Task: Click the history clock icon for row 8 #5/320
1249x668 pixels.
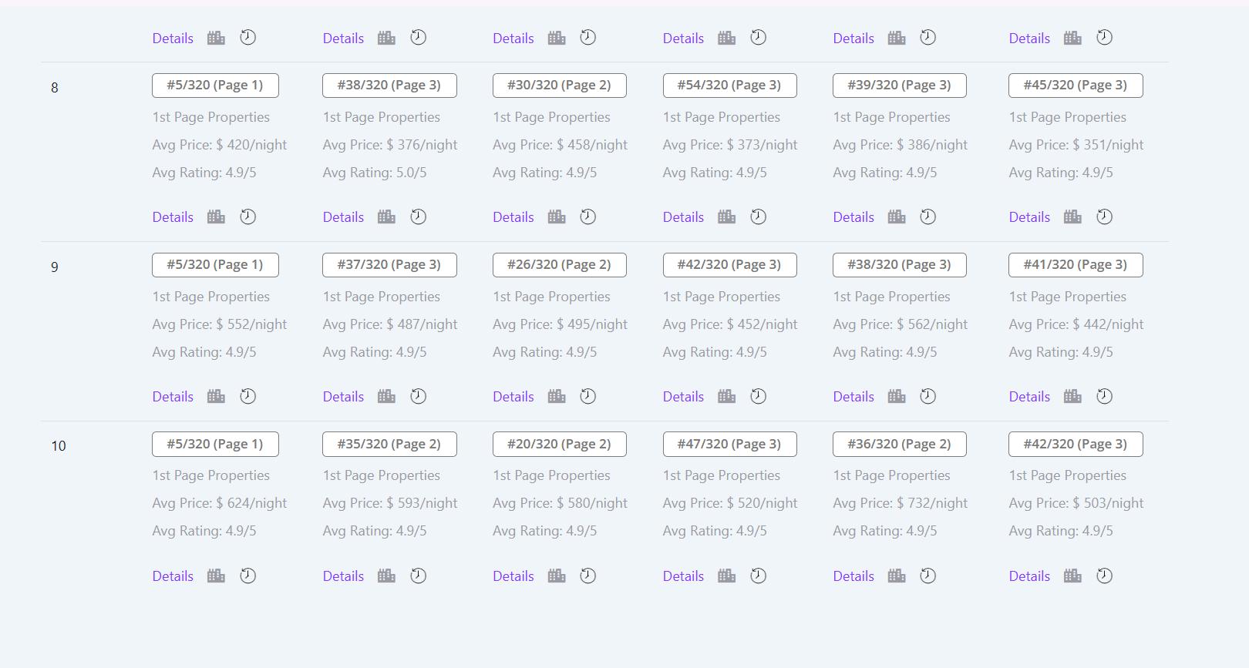Action: pos(247,217)
